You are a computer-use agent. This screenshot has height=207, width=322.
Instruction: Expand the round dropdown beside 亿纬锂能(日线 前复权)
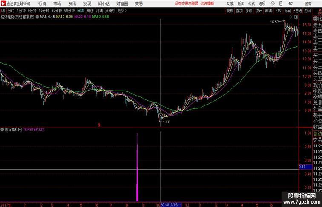(37, 17)
